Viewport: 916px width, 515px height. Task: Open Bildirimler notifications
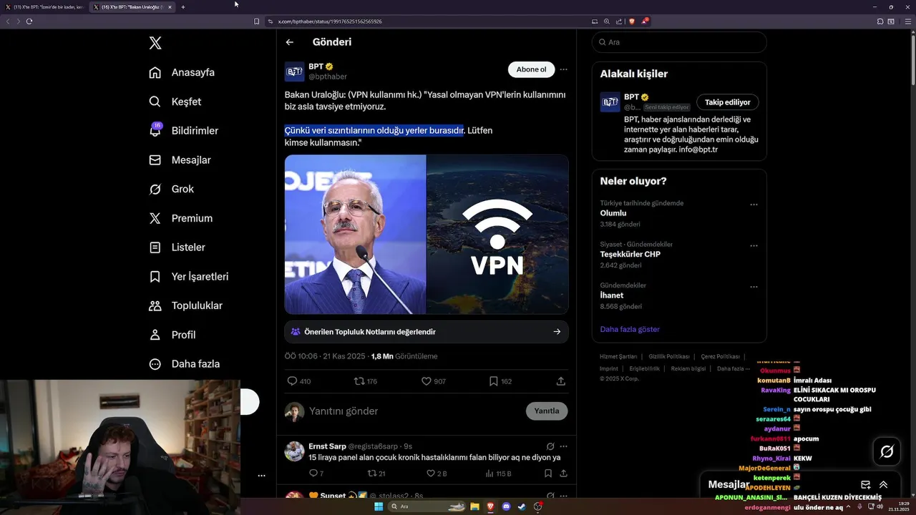(x=183, y=131)
